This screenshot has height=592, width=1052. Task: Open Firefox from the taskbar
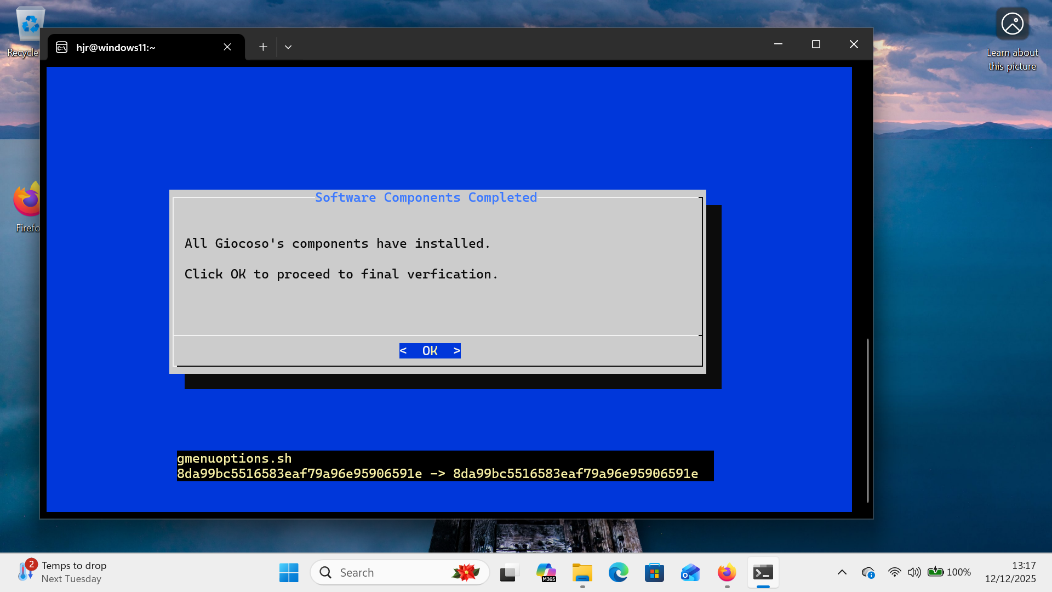pyautogui.click(x=726, y=572)
